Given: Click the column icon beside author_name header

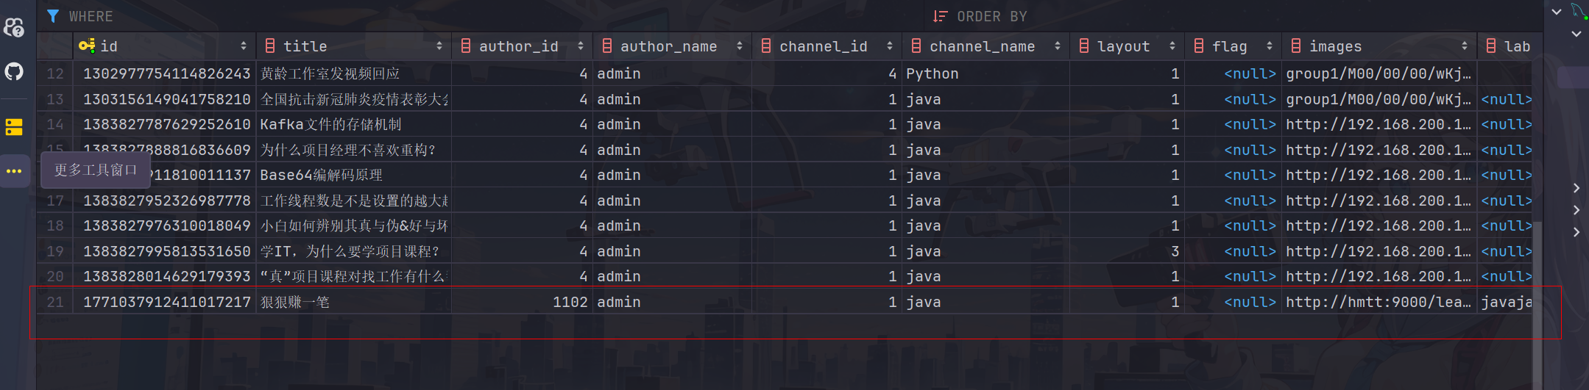Looking at the screenshot, I should (607, 46).
